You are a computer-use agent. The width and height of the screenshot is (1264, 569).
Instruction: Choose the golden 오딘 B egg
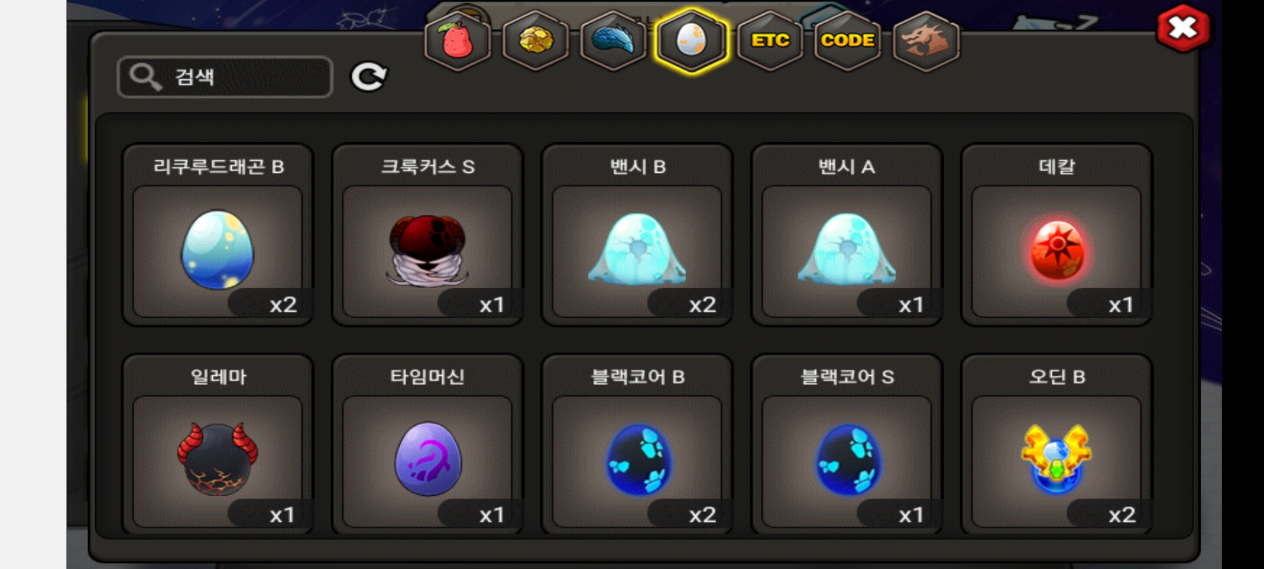tap(1057, 445)
